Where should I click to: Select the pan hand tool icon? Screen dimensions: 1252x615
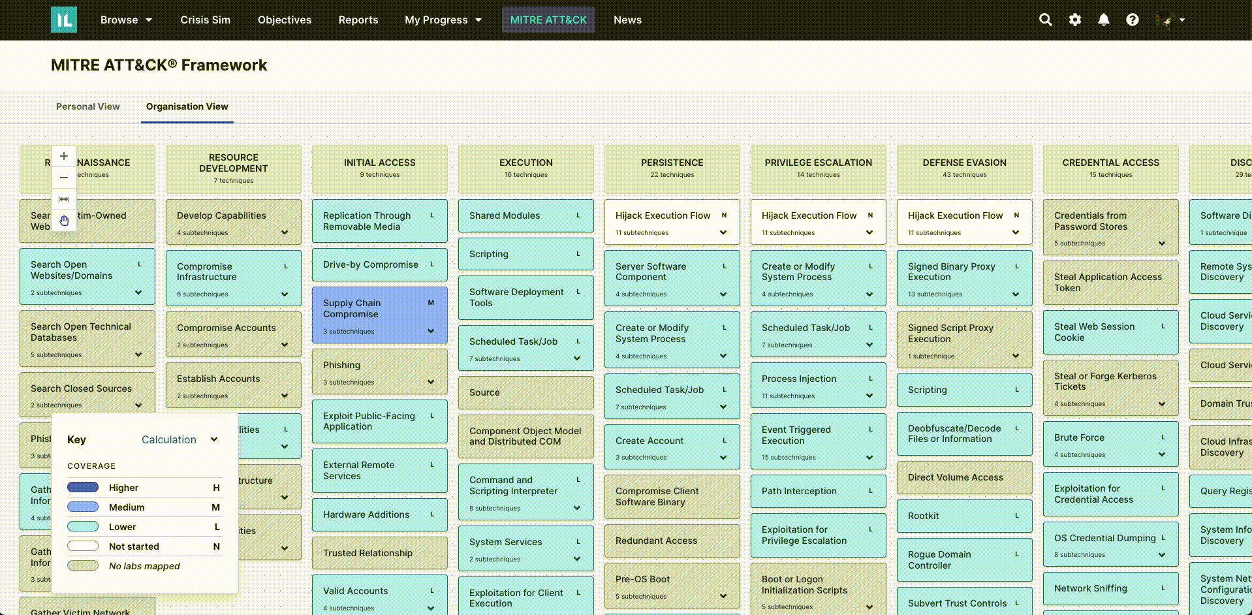click(64, 221)
